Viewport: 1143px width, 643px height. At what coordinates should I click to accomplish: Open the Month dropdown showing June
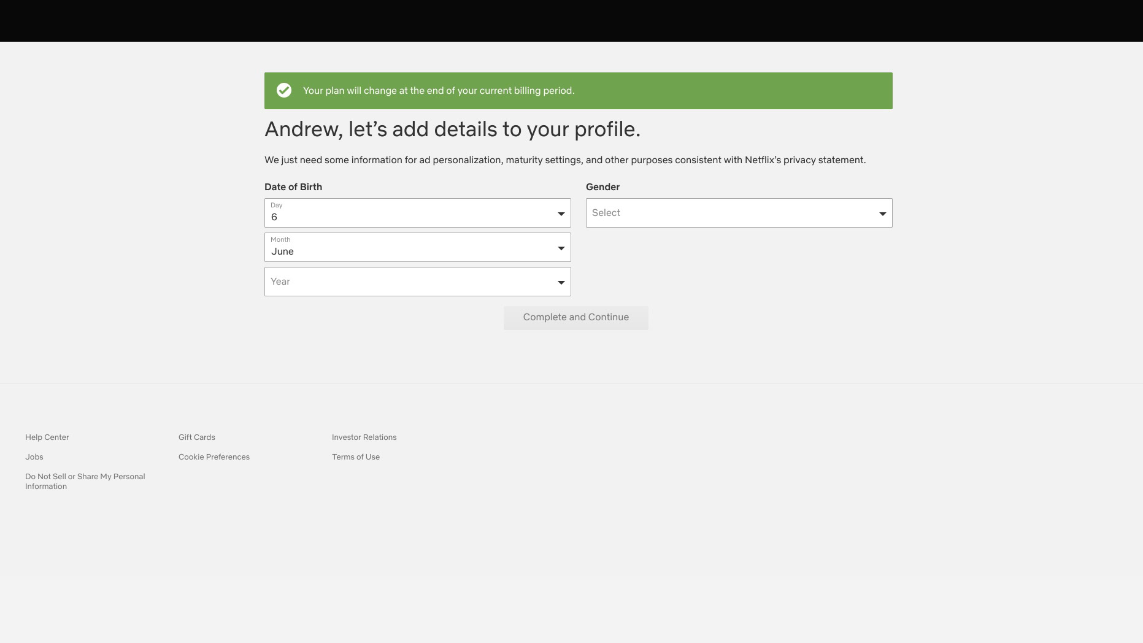point(411,248)
